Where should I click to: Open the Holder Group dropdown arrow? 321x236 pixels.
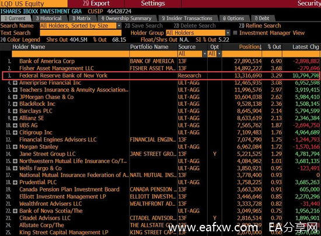228,33
